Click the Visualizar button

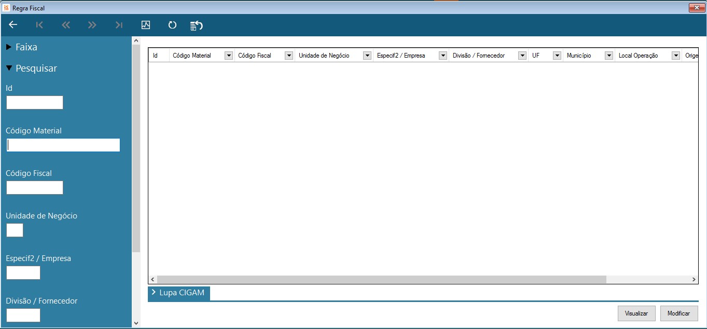point(636,313)
